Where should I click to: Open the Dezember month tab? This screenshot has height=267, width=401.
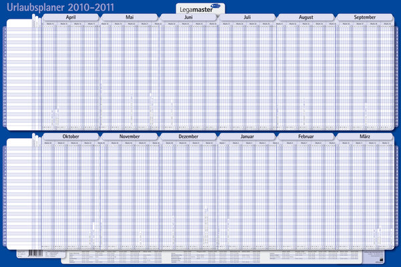[189, 136]
